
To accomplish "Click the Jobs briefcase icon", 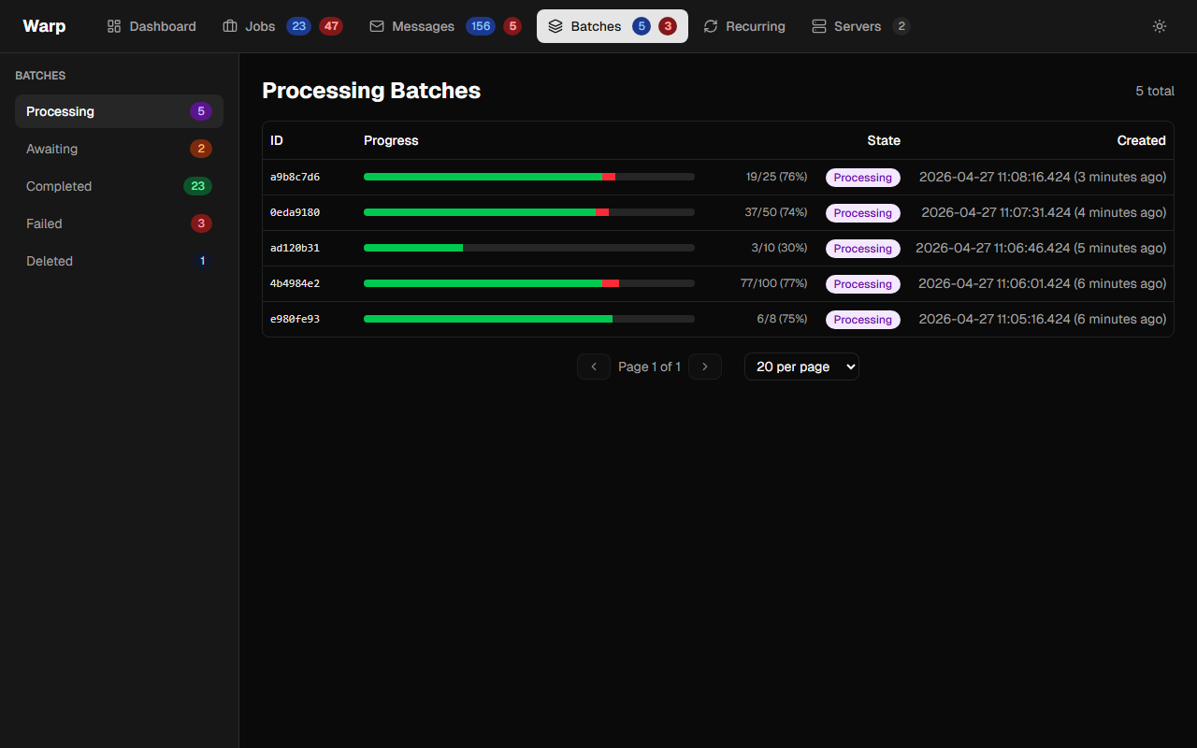I will click(230, 26).
